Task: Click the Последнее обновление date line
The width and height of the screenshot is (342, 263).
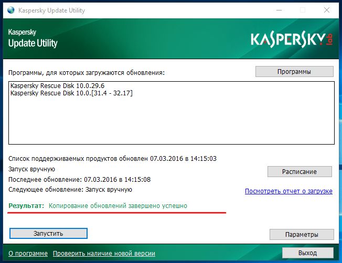Action: pyautogui.click(x=79, y=180)
